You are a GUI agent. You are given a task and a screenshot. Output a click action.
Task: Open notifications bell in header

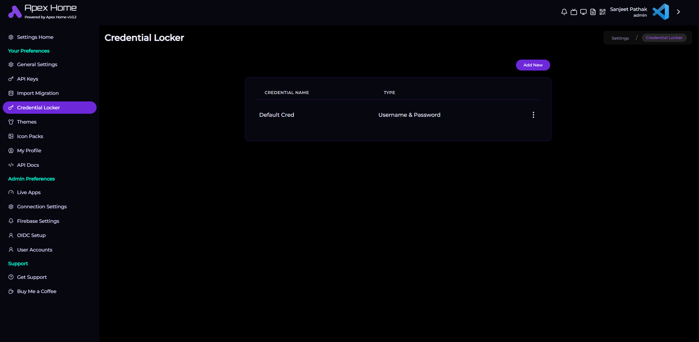[564, 12]
